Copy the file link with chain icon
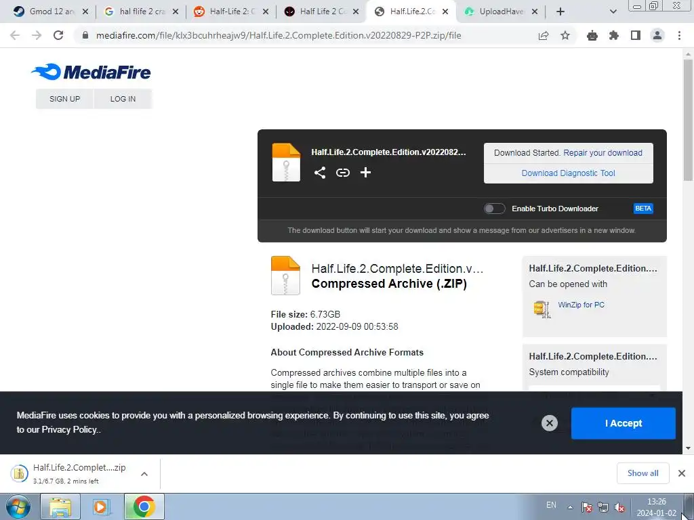The width and height of the screenshot is (694, 520). [342, 173]
